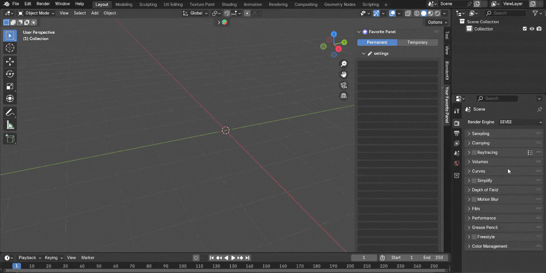Expand the Sampling panel
The width and height of the screenshot is (546, 273).
click(504, 134)
